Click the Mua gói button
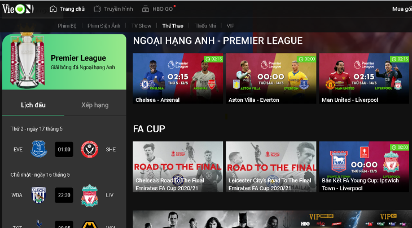The height and width of the screenshot is (228, 412). [402, 9]
